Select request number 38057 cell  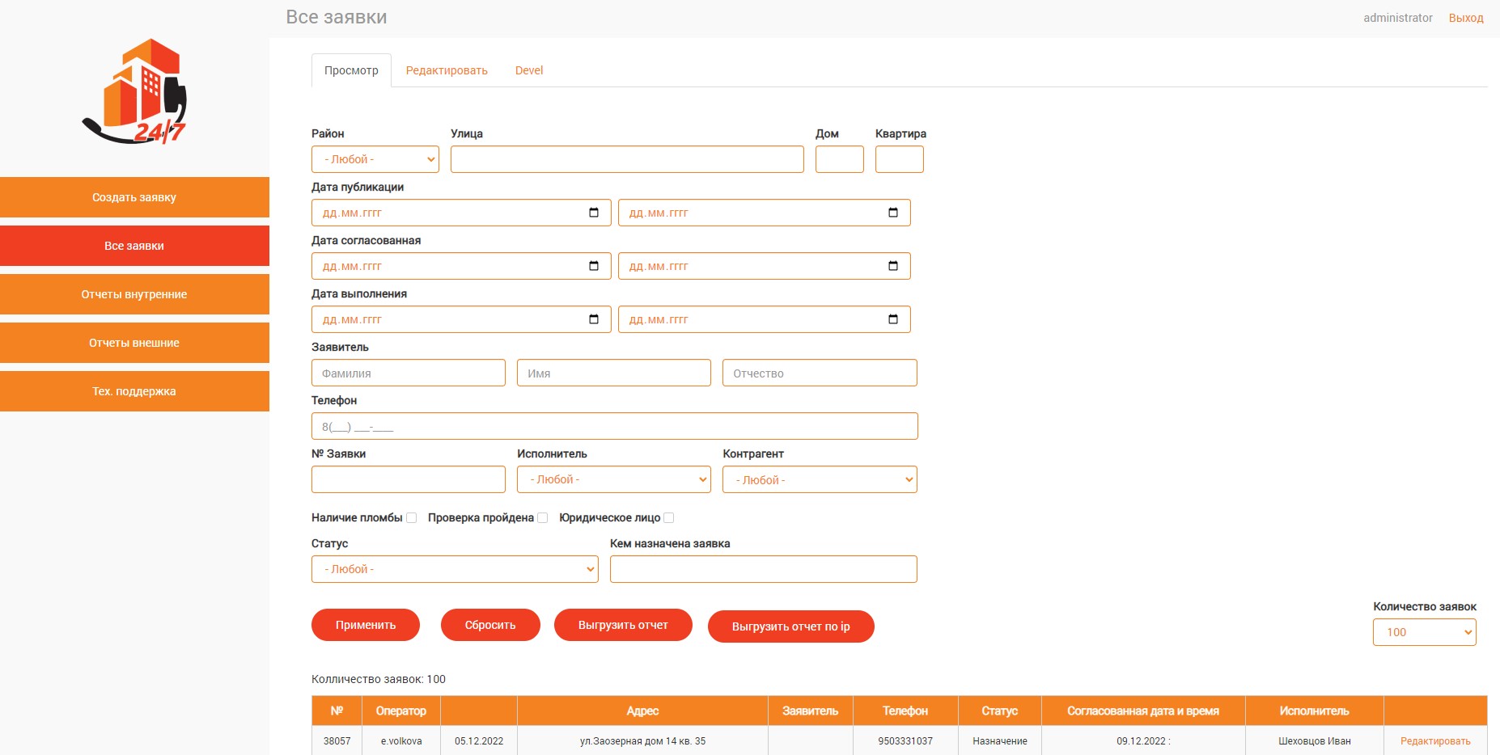pos(337,741)
